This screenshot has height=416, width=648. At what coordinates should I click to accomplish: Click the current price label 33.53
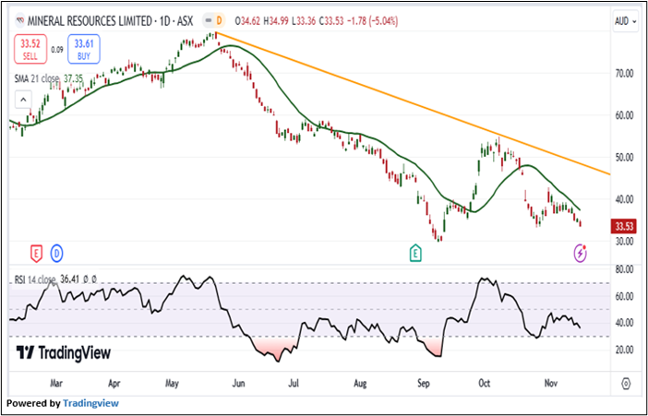(x=624, y=226)
